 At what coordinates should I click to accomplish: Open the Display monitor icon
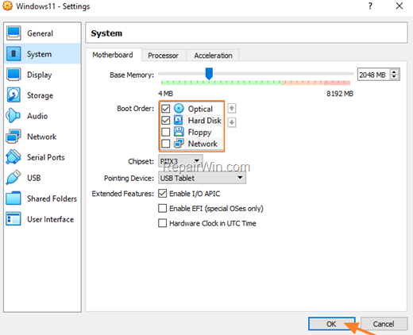[x=14, y=75]
